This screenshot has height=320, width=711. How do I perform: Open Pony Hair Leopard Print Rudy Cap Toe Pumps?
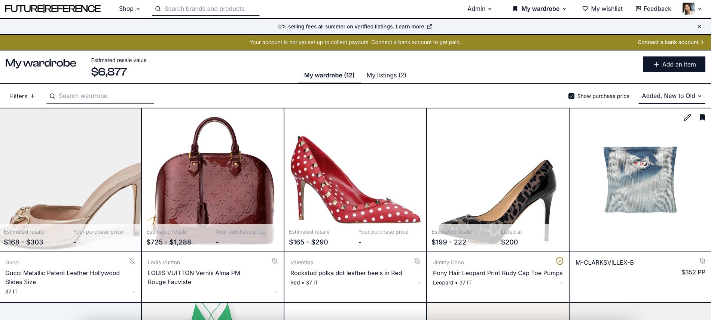tap(498, 273)
